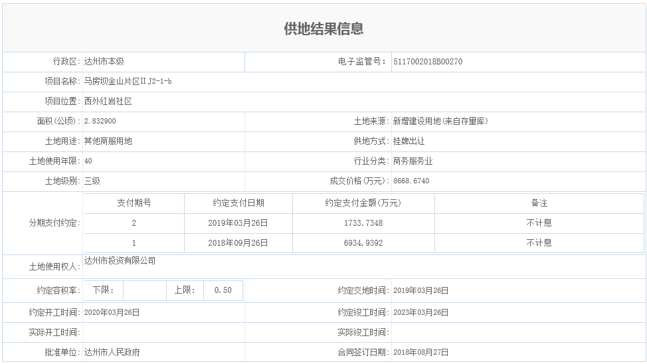Click the supervision number 5117002018B00270
The width and height of the screenshot is (647, 364).
[x=428, y=62]
